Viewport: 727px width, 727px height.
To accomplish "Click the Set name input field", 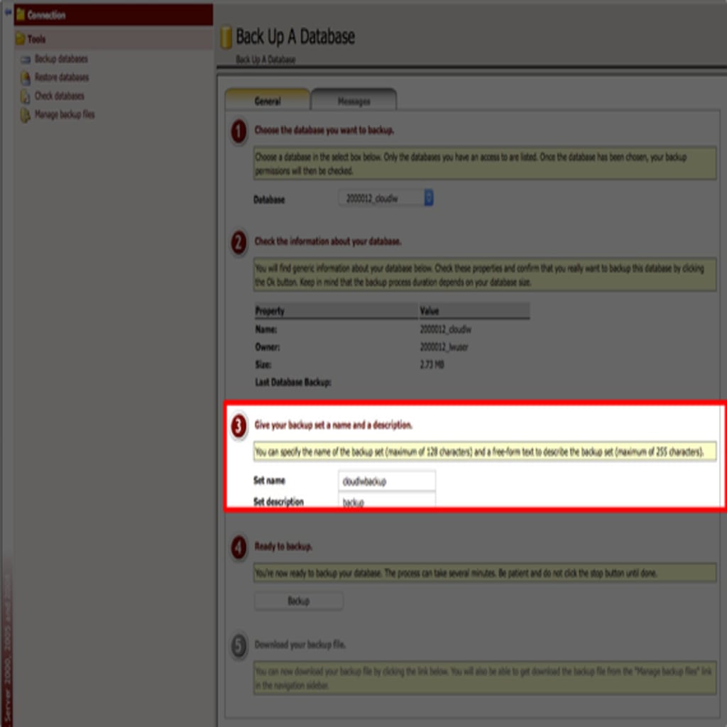I will (387, 481).
